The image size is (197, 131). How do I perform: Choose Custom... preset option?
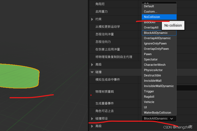coord(159,11)
